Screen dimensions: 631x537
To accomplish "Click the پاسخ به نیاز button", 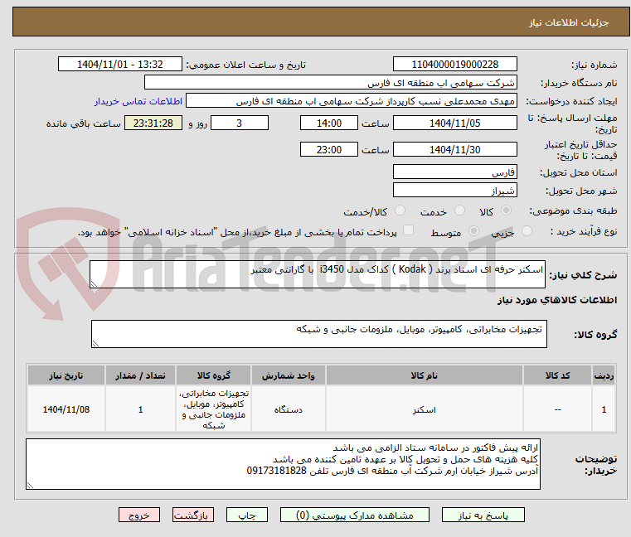I will pyautogui.click(x=483, y=515).
